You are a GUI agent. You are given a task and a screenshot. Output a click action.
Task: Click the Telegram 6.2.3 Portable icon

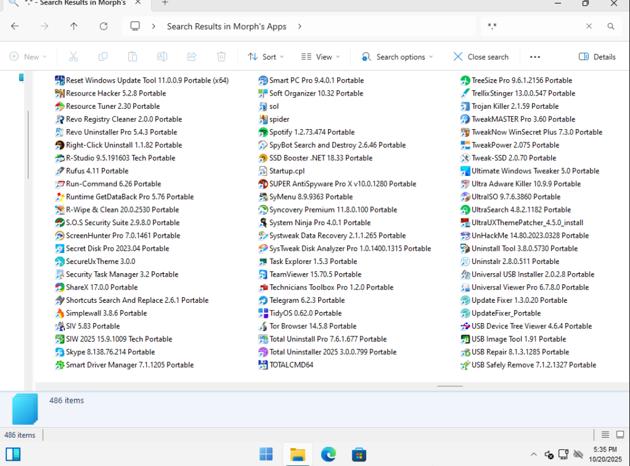pyautogui.click(x=263, y=300)
